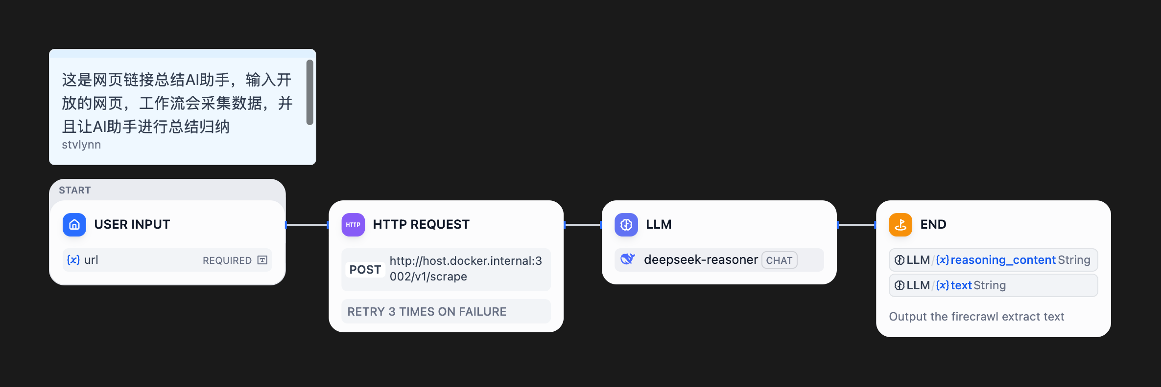
Task: Select the END node header
Action: pos(933,224)
